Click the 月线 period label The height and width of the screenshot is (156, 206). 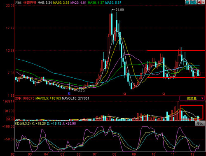coord(18,2)
